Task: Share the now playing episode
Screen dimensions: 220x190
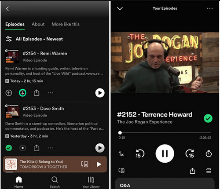Action: coord(192,171)
